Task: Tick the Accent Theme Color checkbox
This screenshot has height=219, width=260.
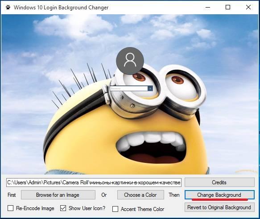Action: pos(115,209)
